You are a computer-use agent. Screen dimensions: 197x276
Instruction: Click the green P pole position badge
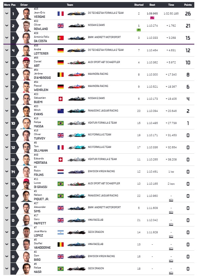[x=139, y=30]
